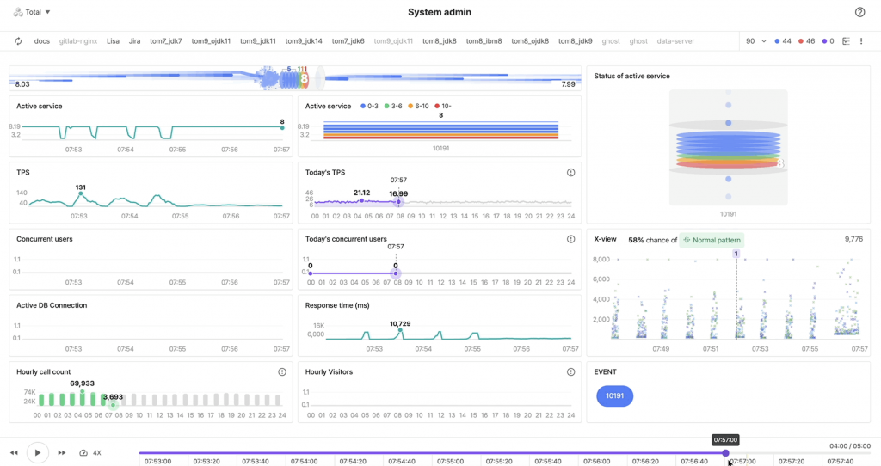
Task: Open the help question mark icon
Action: pyautogui.click(x=859, y=13)
